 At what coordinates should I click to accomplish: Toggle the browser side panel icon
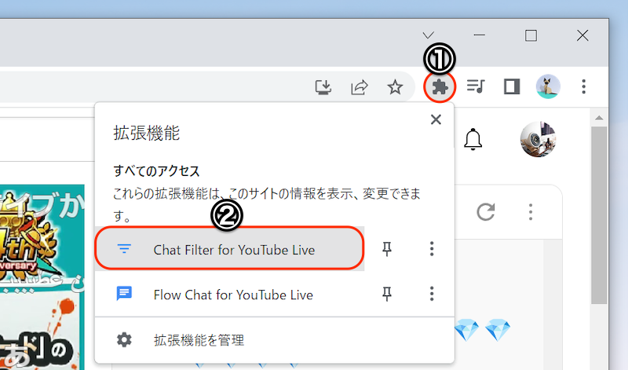(x=512, y=86)
